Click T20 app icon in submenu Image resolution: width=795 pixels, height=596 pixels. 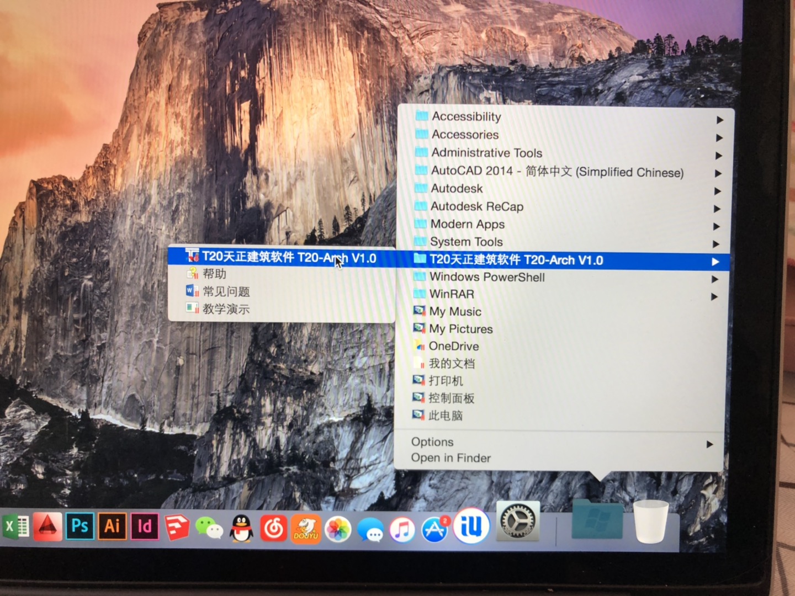(192, 255)
